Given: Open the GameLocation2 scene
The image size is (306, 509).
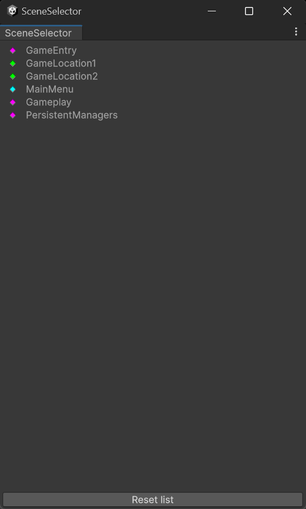Looking at the screenshot, I should point(62,76).
